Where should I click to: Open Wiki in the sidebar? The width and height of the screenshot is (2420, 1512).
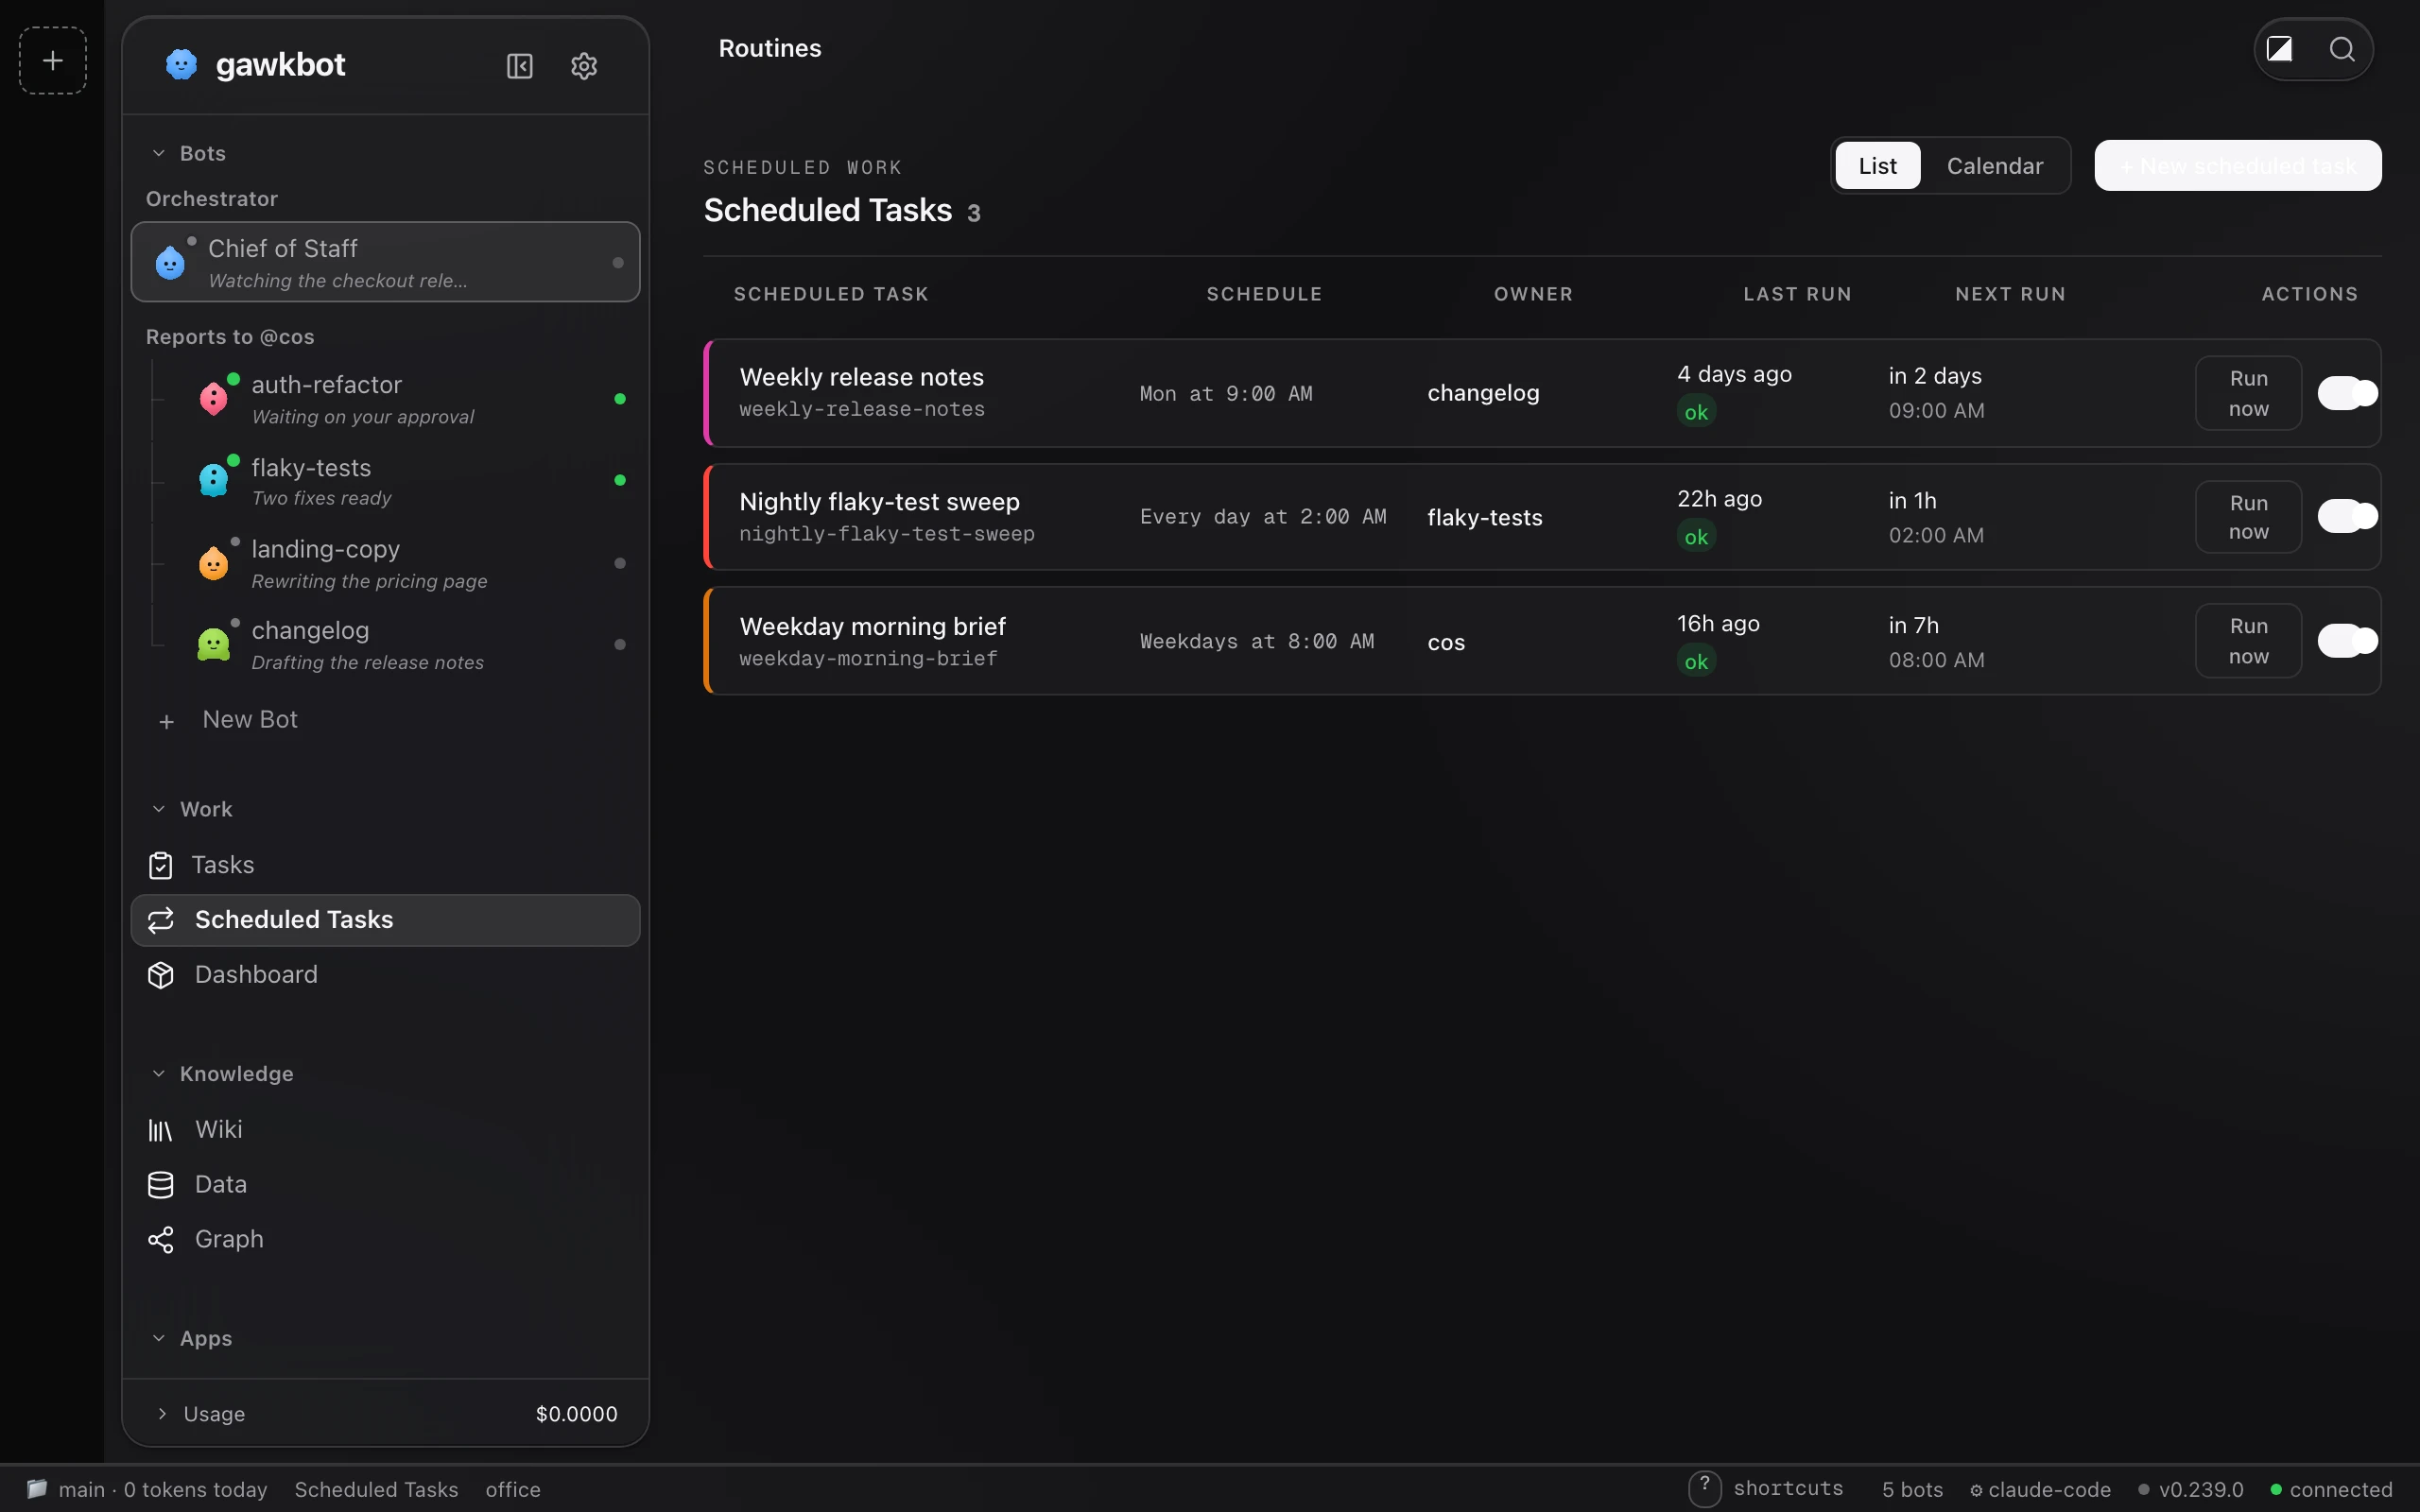pos(385,1130)
